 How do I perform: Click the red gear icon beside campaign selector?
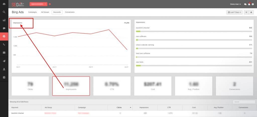pos(50,4)
